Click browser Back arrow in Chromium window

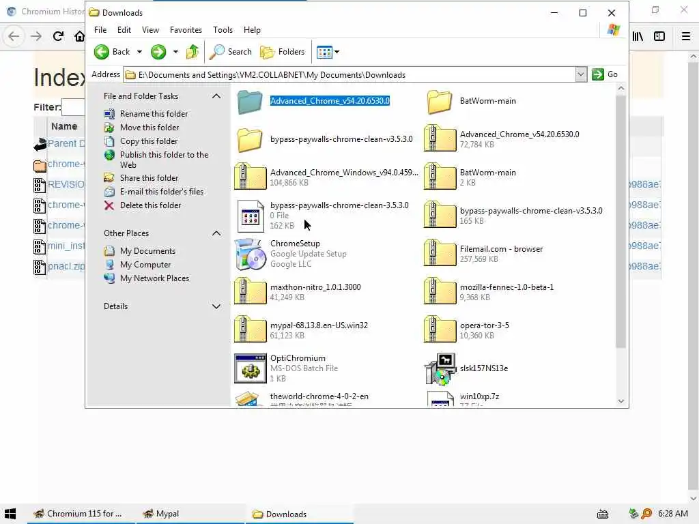(x=14, y=36)
